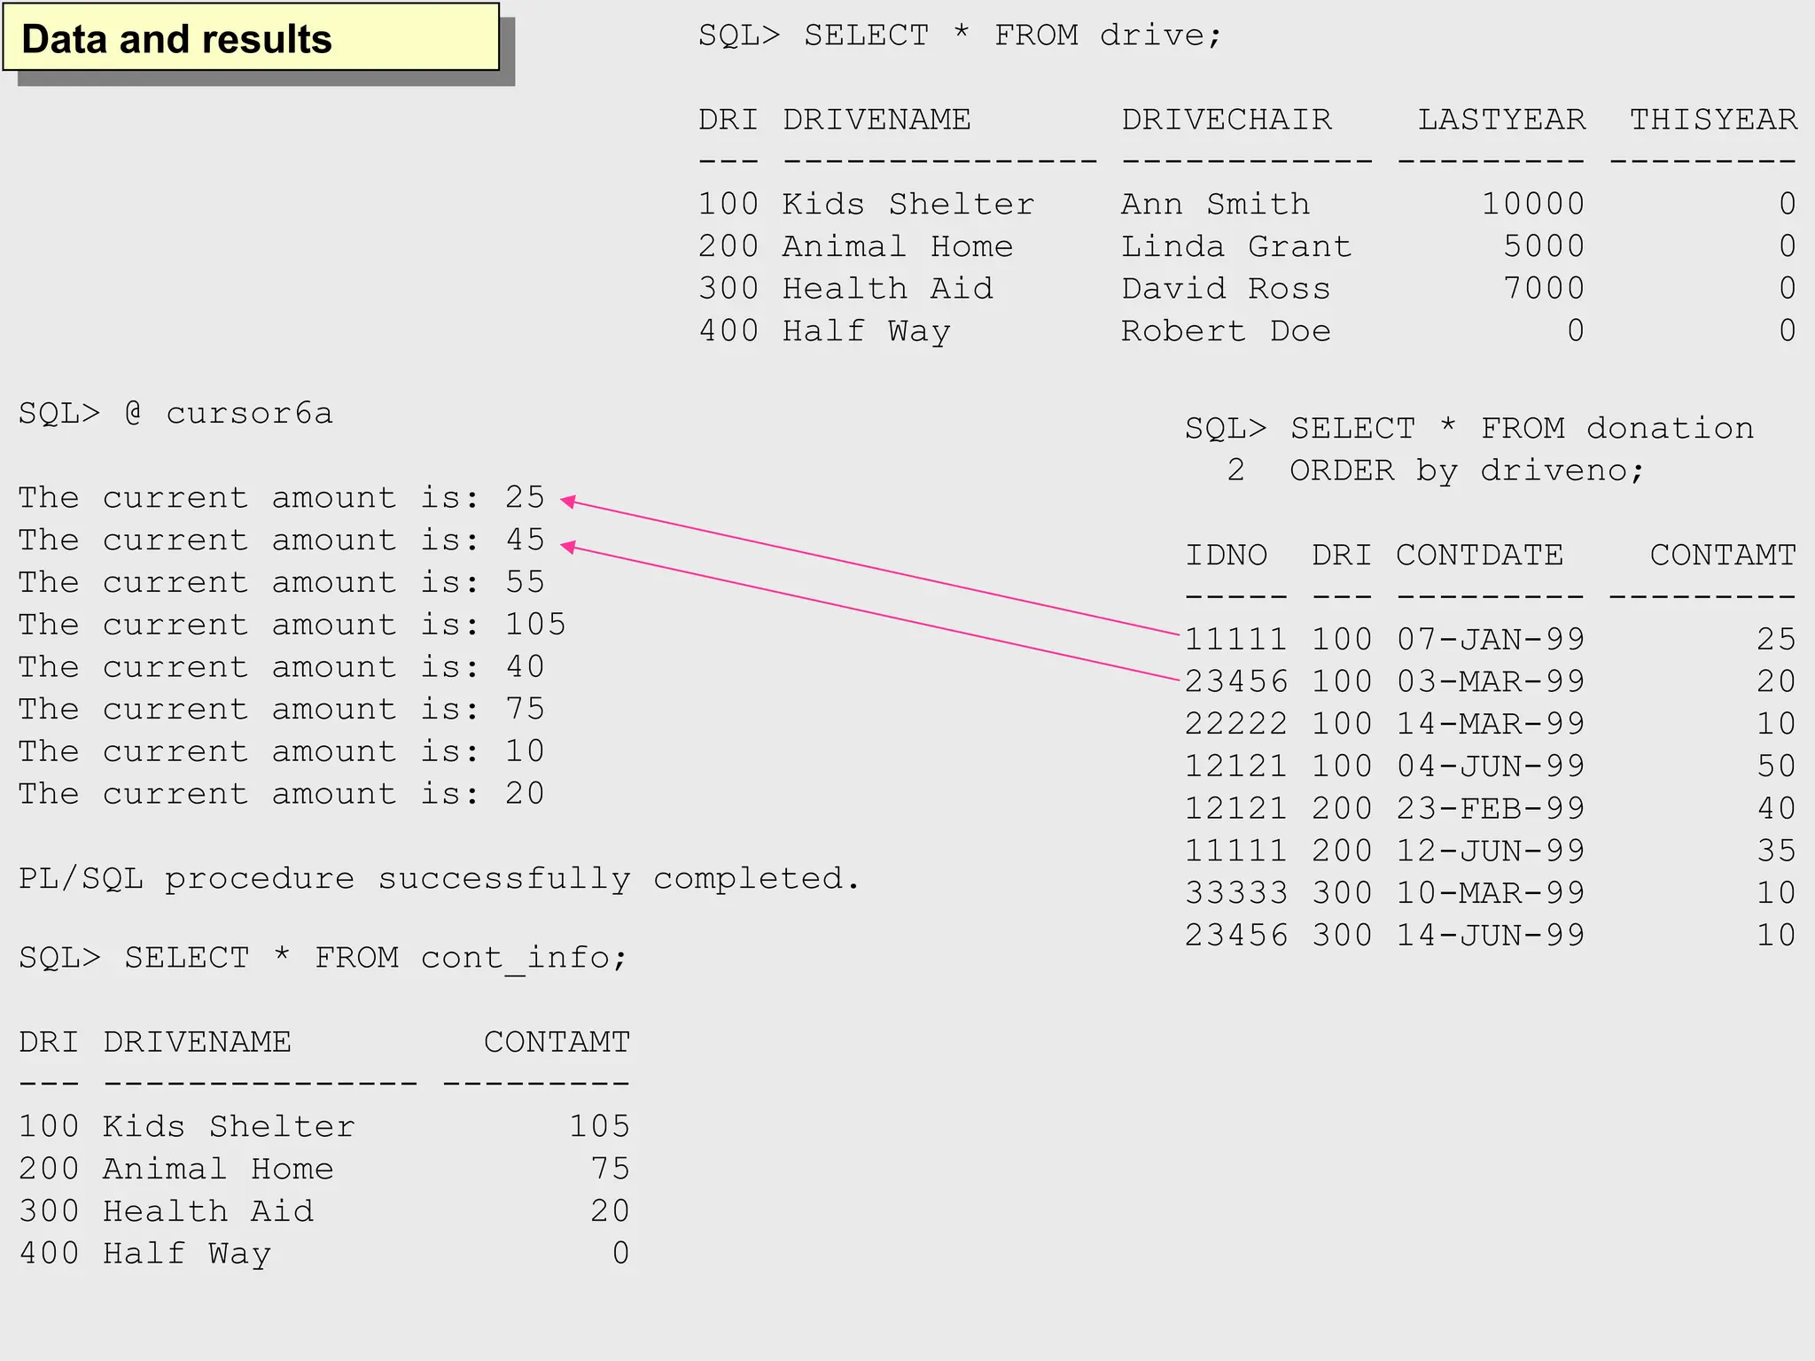The height and width of the screenshot is (1361, 1815).
Task: Click DRIVENAME header in cont_info table
Action: click(197, 1042)
